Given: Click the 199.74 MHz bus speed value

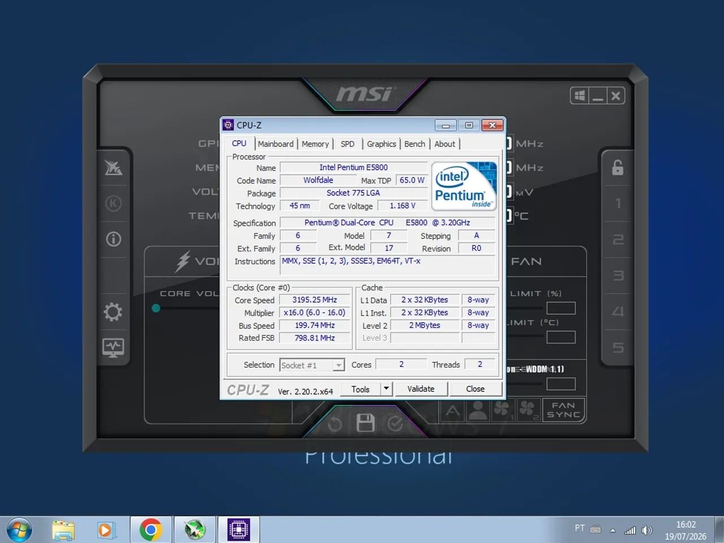Looking at the screenshot, I should [x=314, y=325].
